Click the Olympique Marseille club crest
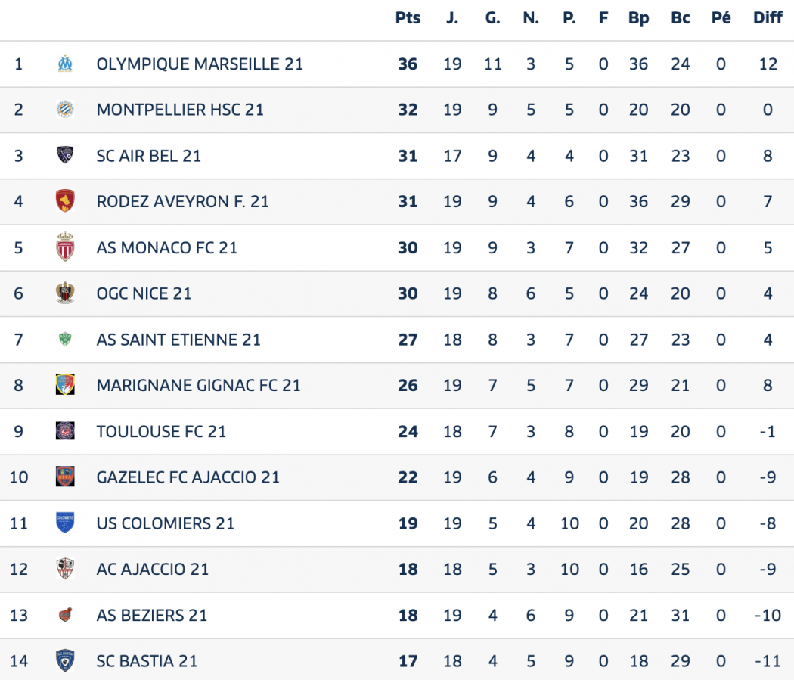 (x=65, y=64)
